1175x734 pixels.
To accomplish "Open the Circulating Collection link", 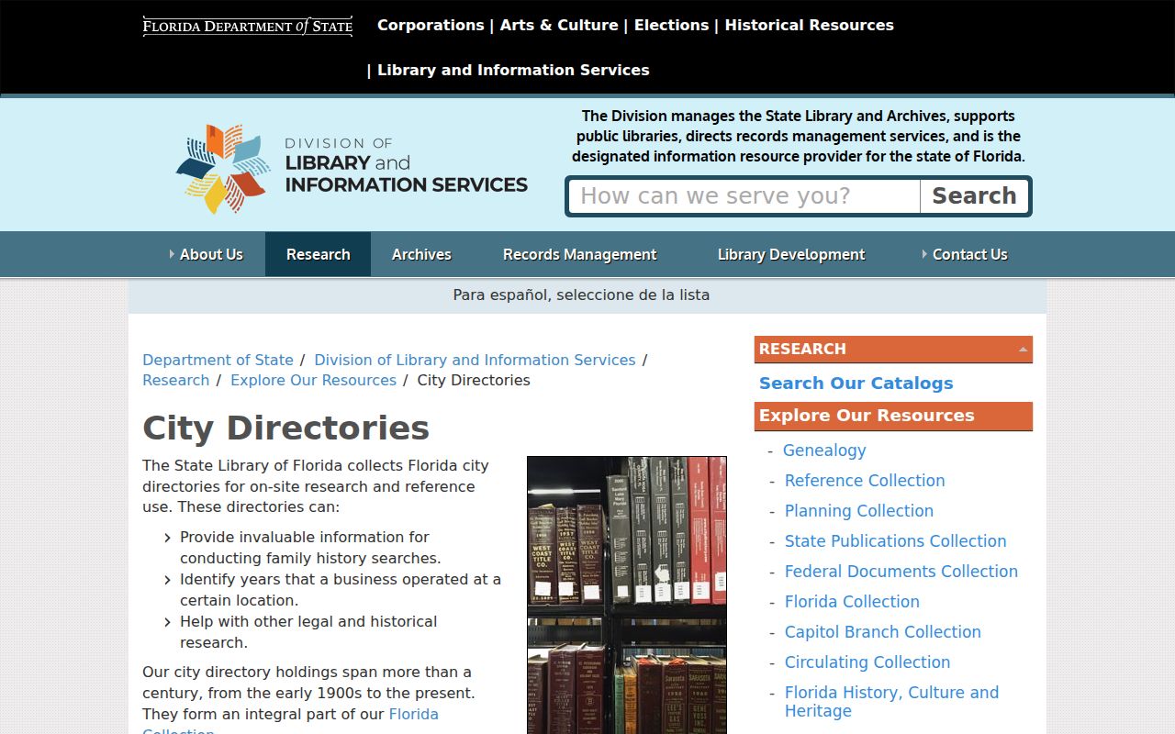I will pyautogui.click(x=867, y=662).
